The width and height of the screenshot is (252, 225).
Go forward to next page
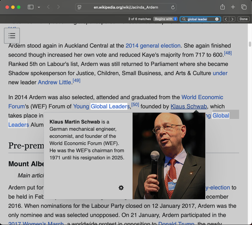[x=59, y=7]
